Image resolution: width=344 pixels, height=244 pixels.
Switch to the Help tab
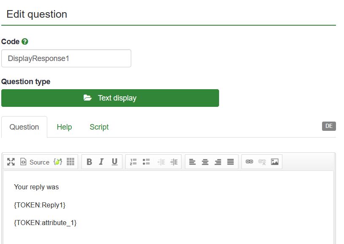tap(64, 127)
